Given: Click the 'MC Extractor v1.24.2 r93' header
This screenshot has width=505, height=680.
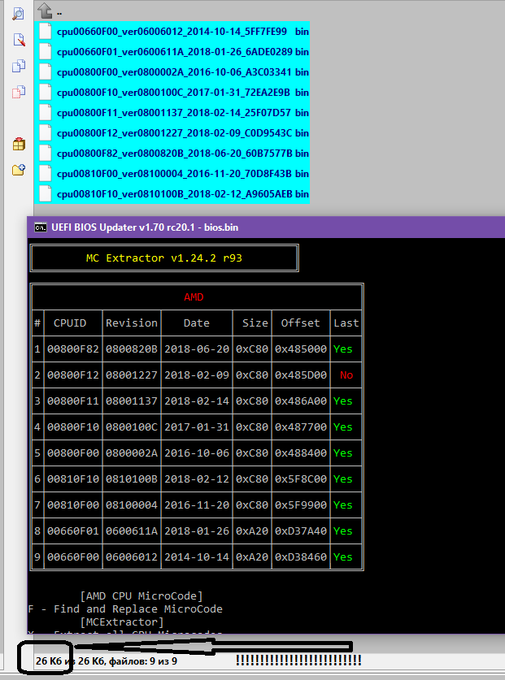Looking at the screenshot, I should pyautogui.click(x=164, y=258).
